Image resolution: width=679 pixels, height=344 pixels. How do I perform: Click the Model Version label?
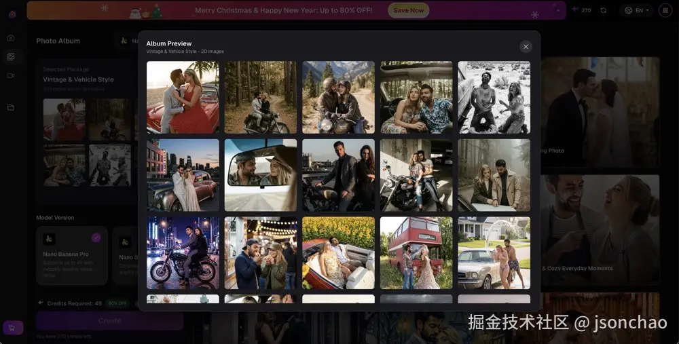(55, 218)
